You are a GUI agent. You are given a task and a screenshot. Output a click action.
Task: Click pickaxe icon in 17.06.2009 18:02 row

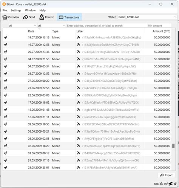pos(78,102)
